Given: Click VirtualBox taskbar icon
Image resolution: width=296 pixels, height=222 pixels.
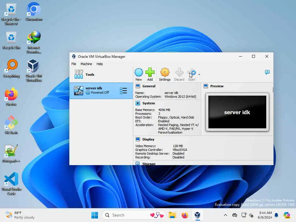Looking at the screenshot, I should coord(197,215).
